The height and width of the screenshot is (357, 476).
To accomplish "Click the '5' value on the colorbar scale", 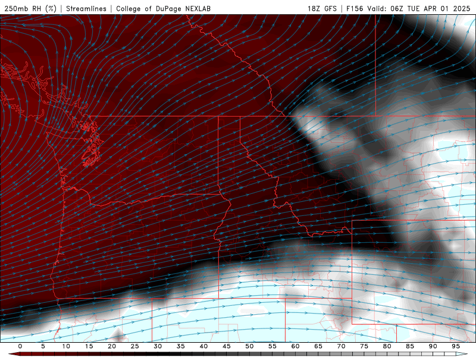I will point(43,346).
